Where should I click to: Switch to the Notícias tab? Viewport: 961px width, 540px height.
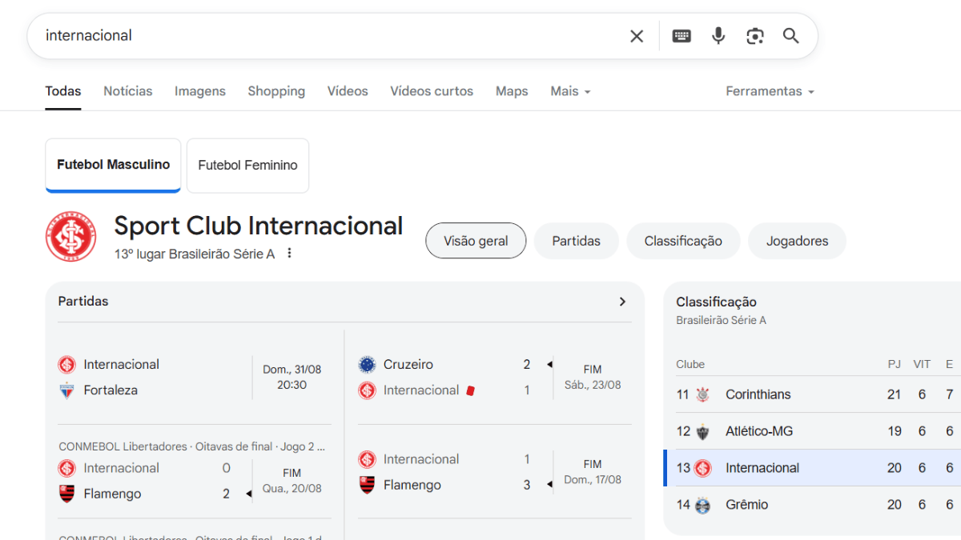(127, 91)
